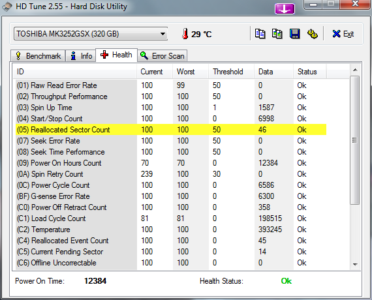Click the vertical scrollbar thumb

(x=355, y=140)
